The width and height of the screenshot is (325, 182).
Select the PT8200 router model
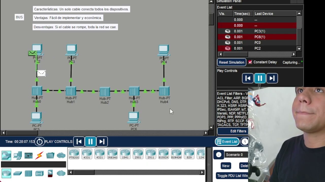[74, 154]
